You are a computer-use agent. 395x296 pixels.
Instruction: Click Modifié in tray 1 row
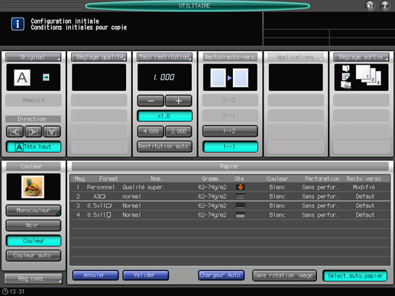(364, 187)
